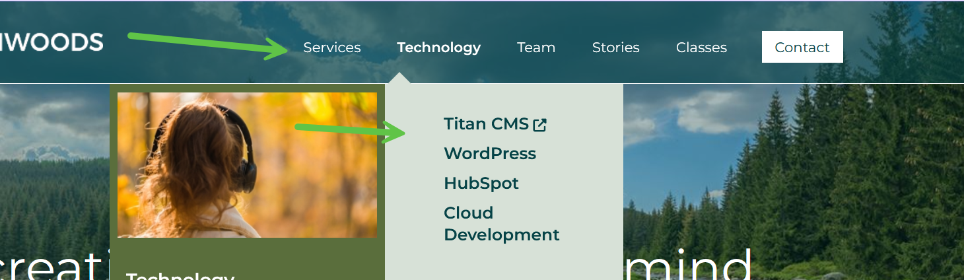Open the Titan CMS link
The image size is (964, 280).
[487, 123]
